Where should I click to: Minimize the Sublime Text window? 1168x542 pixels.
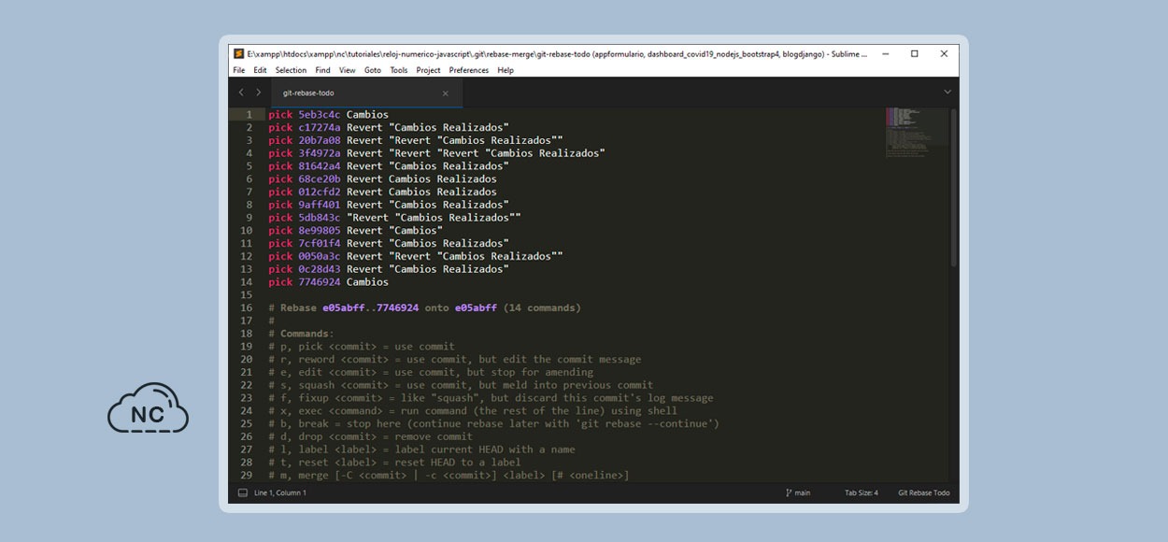click(885, 54)
